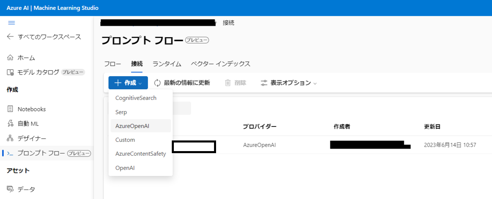Open the ランタイム tab

(x=167, y=64)
